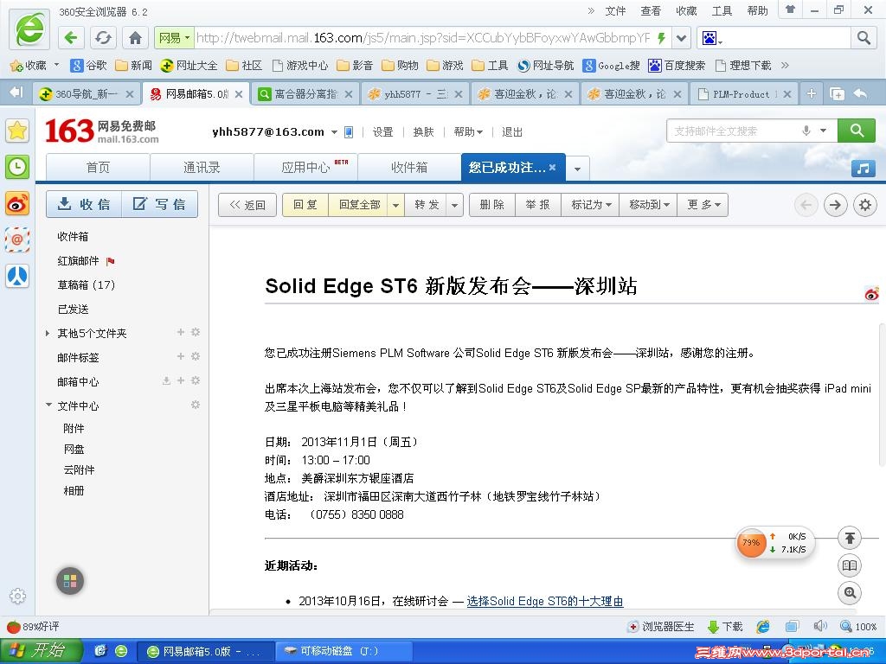Click into the mail full-text search field
886x664 pixels.
pyautogui.click(x=735, y=131)
